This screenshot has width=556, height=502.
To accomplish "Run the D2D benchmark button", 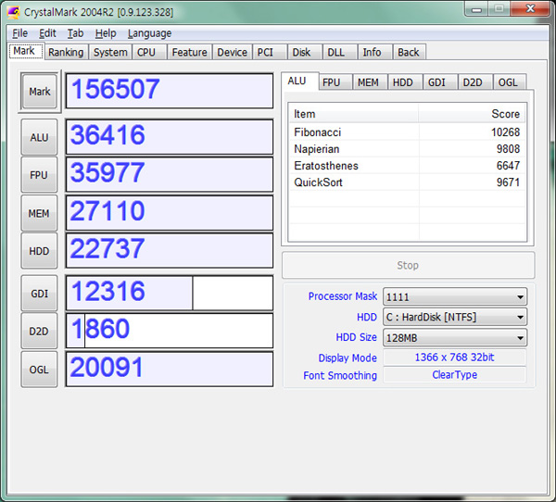I will (x=39, y=332).
